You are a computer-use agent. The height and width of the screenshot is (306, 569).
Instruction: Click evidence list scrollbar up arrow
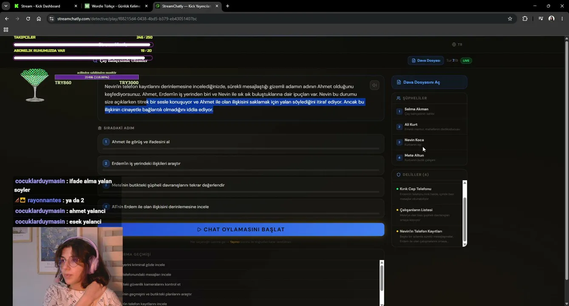[464, 183]
